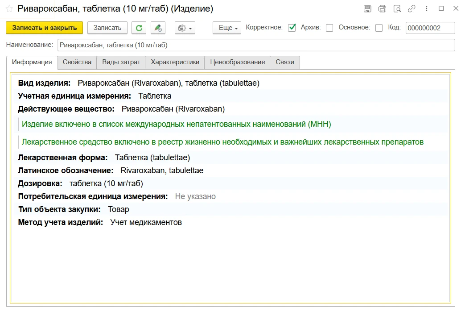Image resolution: width=465 pixels, height=312 pixels.
Task: Click the Код field 000000002
Action: (x=430, y=28)
